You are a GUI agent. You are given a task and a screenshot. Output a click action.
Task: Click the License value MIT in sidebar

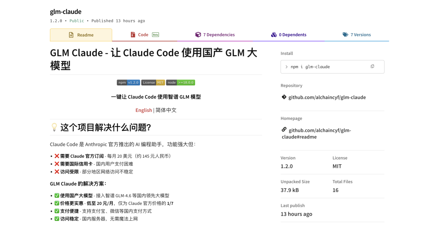[337, 166]
